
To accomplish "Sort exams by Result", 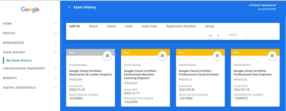I will (93, 26).
